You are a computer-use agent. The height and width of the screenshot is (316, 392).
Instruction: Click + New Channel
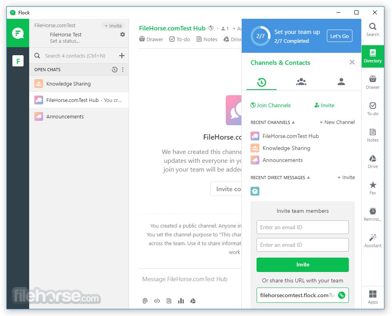pos(337,122)
